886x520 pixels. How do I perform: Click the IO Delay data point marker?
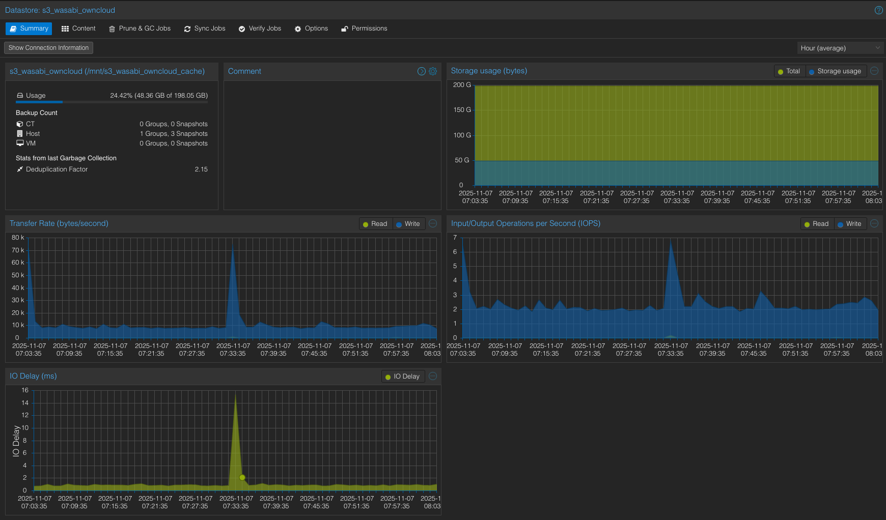242,477
